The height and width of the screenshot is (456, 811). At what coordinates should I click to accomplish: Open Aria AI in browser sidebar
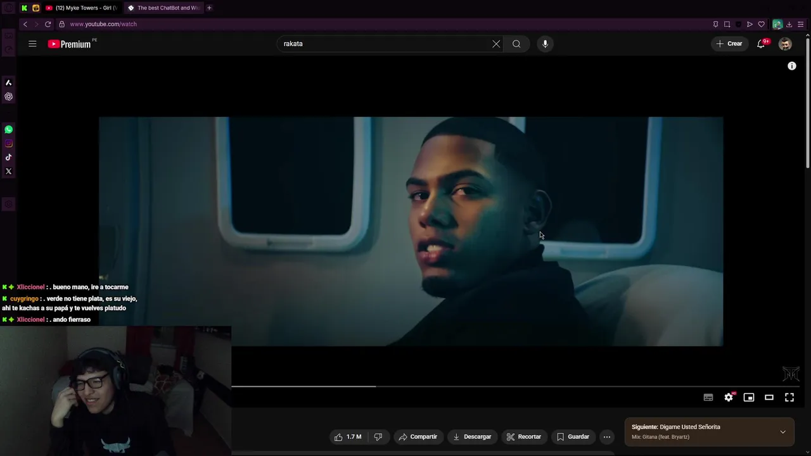click(8, 82)
